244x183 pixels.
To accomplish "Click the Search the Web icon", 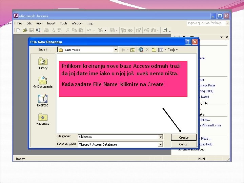I will pos(141,50).
